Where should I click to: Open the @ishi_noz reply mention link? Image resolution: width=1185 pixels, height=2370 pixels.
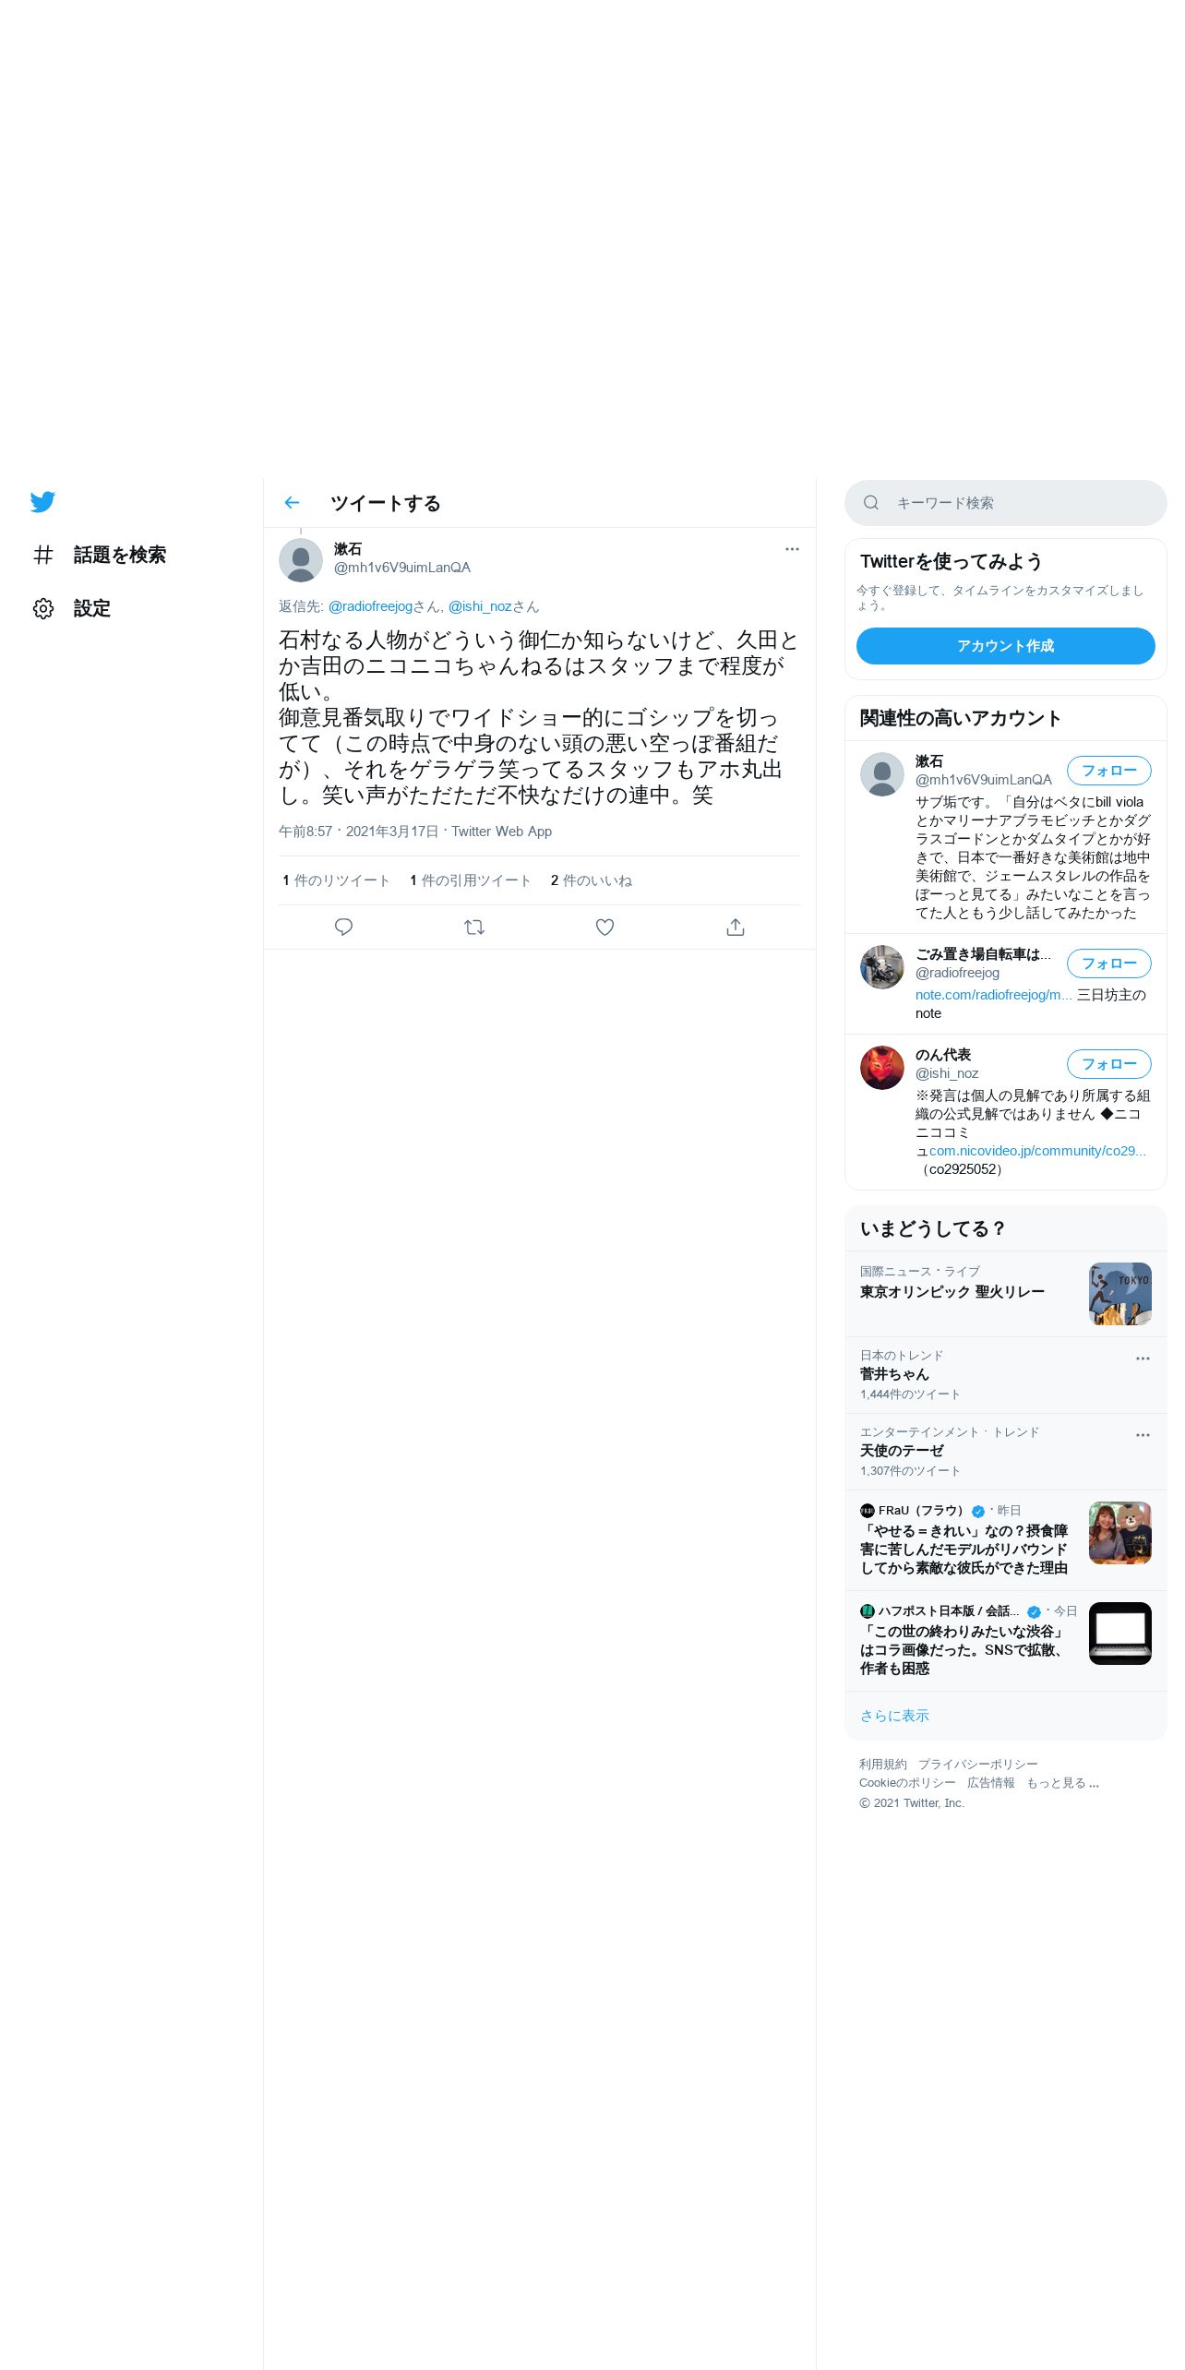[x=480, y=606]
